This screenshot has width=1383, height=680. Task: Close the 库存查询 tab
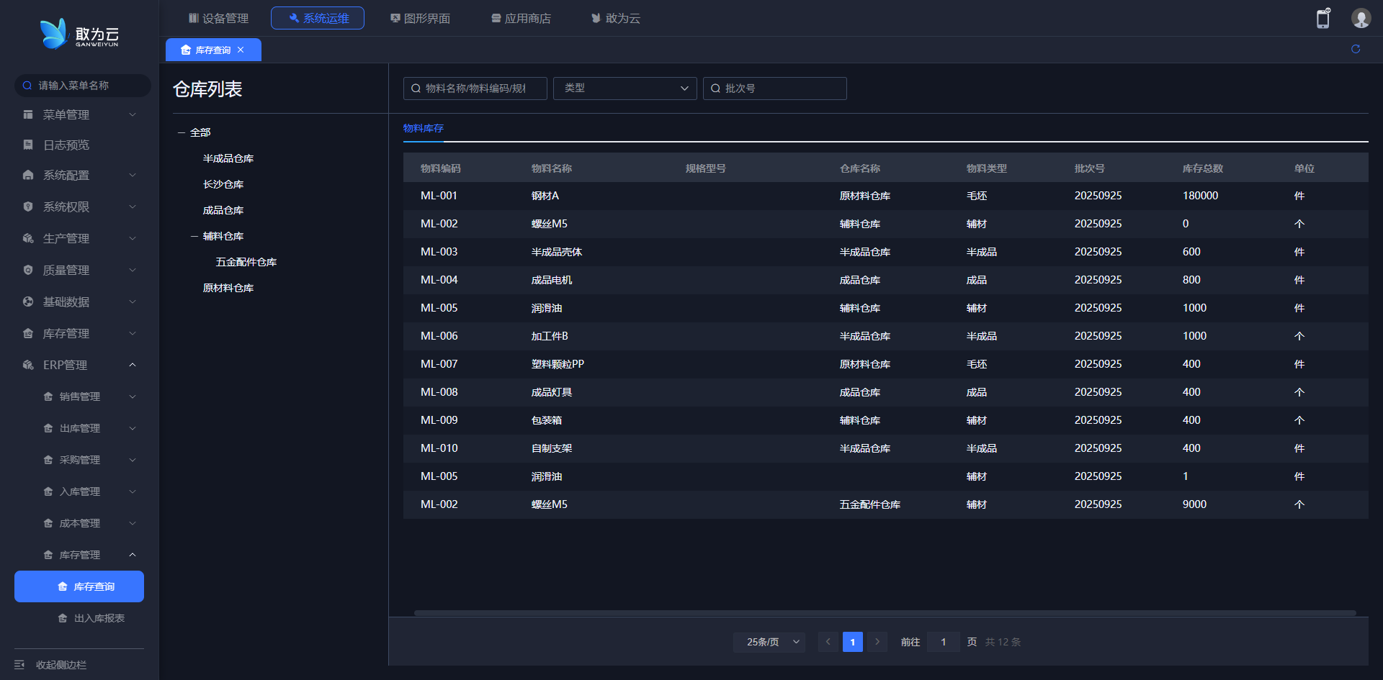[241, 50]
